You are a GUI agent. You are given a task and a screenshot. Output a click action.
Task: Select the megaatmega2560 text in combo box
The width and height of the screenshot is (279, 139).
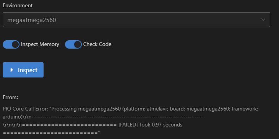[32, 20]
